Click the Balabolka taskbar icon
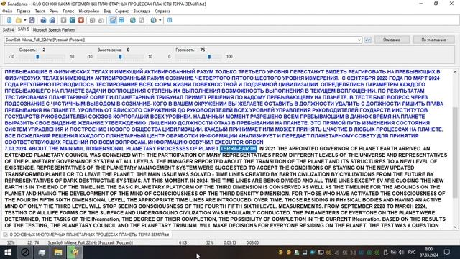 pyautogui.click(x=75, y=253)
